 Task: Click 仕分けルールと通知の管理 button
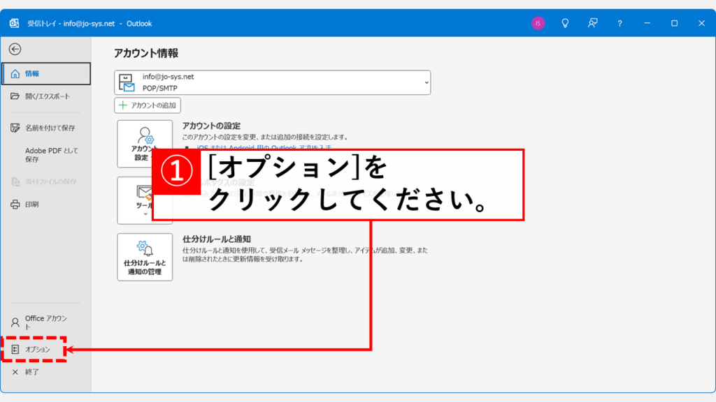pos(145,257)
